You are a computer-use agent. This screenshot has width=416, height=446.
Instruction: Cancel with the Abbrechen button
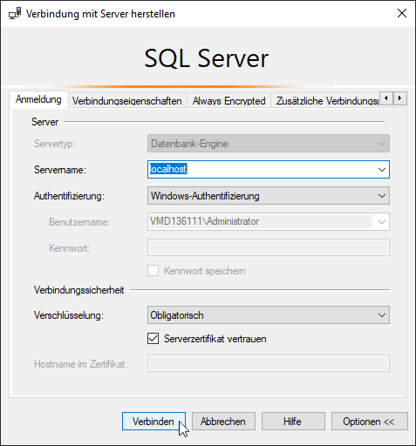click(223, 421)
